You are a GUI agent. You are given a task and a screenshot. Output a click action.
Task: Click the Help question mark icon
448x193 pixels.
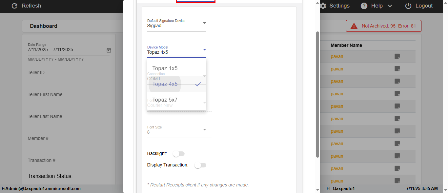[364, 6]
